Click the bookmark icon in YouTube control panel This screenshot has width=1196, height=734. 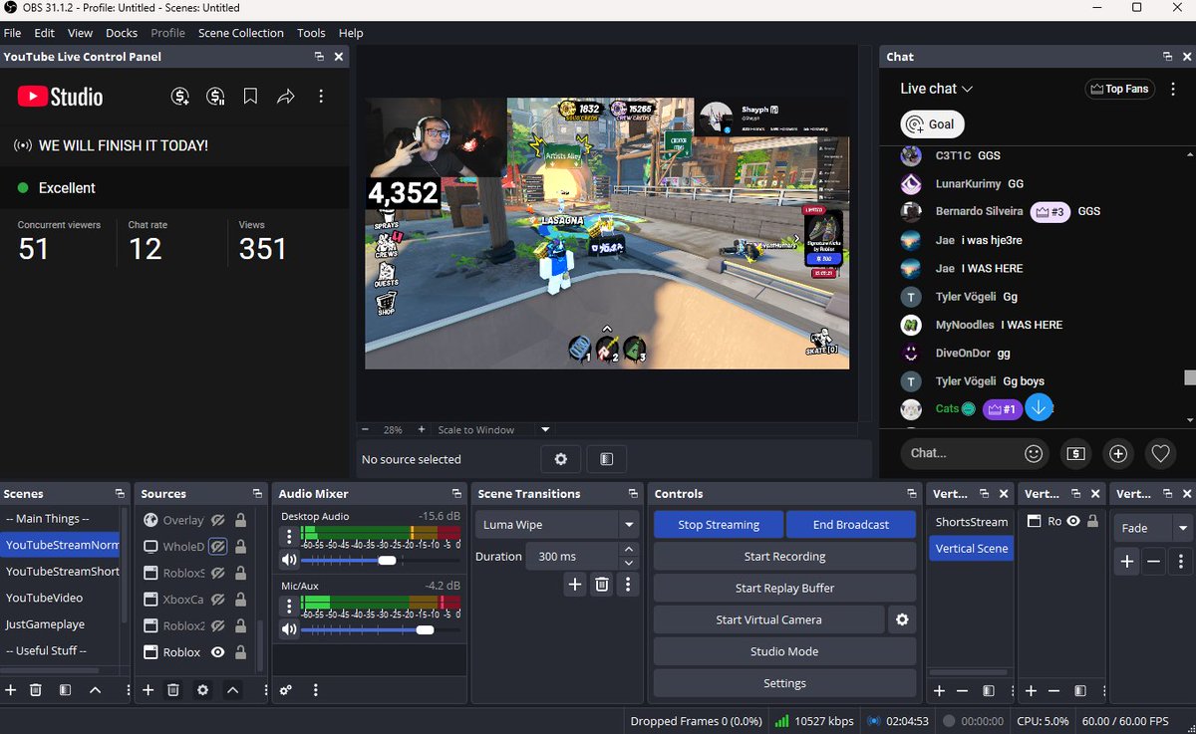pyautogui.click(x=250, y=96)
